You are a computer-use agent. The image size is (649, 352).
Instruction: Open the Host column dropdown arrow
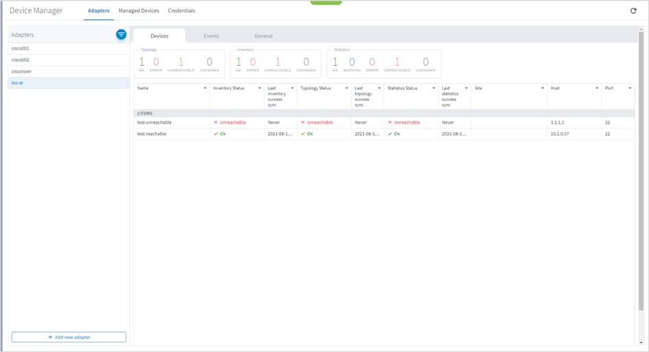click(x=597, y=89)
